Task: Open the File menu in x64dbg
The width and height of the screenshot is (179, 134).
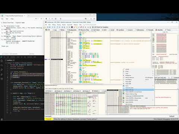Action: point(46,25)
